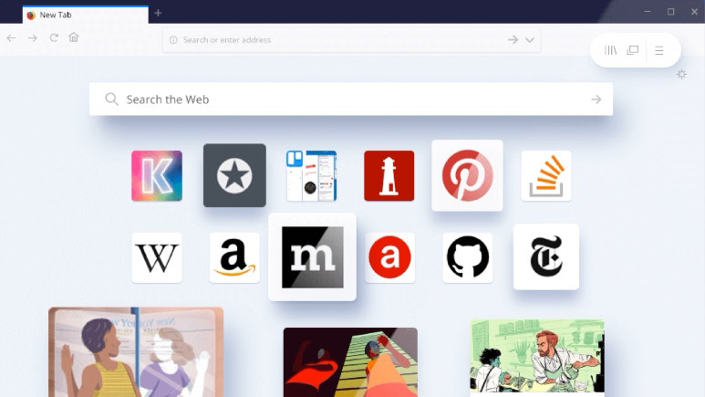Image resolution: width=705 pixels, height=397 pixels.
Task: Close the browser window
Action: [x=694, y=12]
